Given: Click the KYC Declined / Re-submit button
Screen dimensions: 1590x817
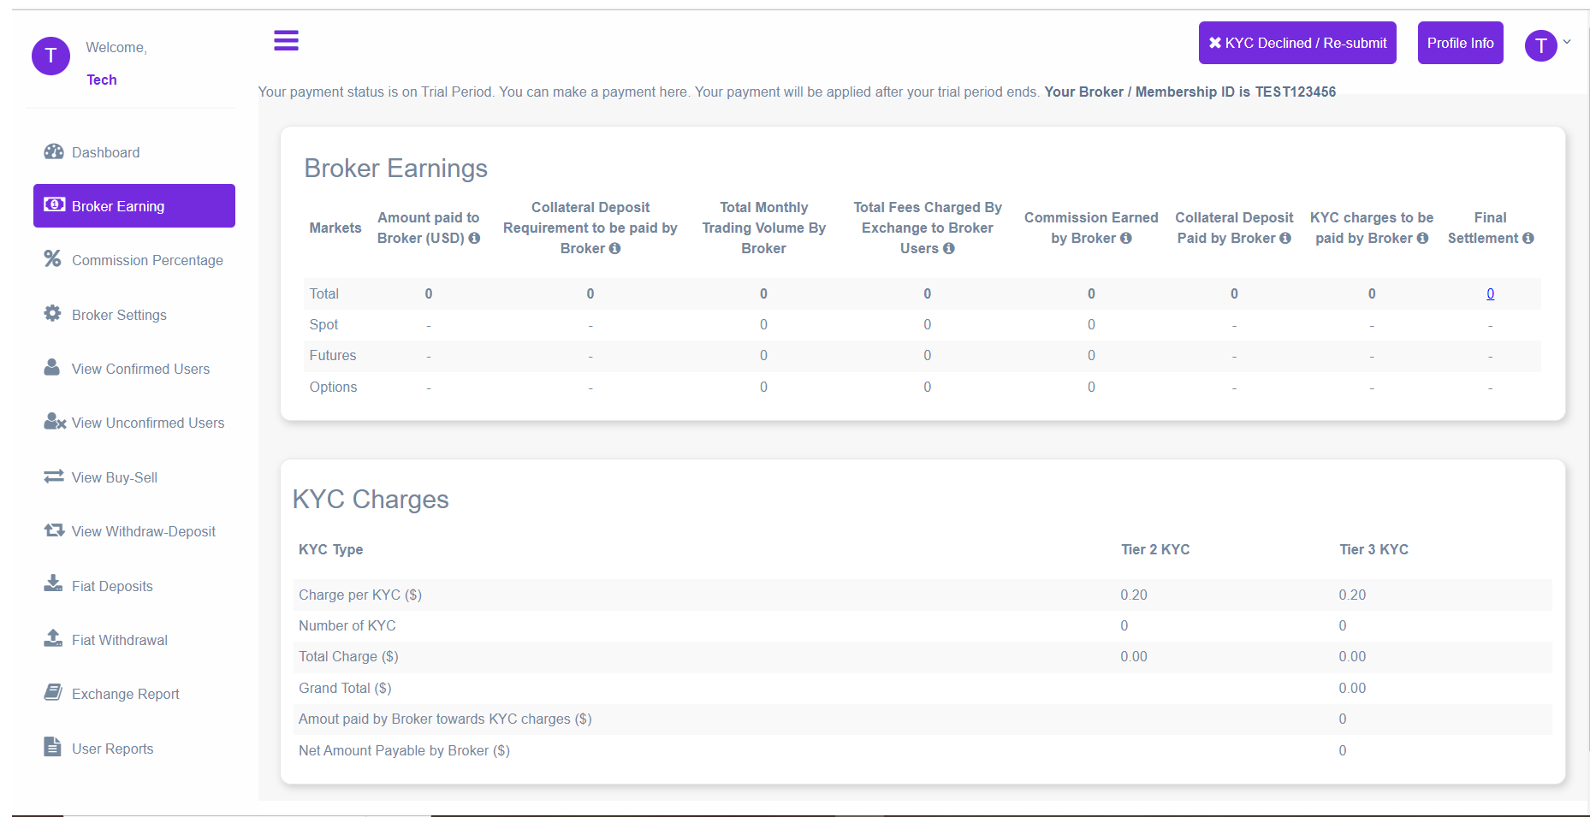Looking at the screenshot, I should pos(1296,42).
